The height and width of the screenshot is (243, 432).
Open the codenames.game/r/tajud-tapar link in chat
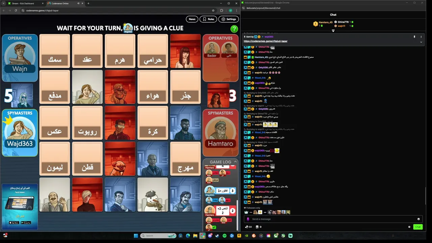[266, 41]
